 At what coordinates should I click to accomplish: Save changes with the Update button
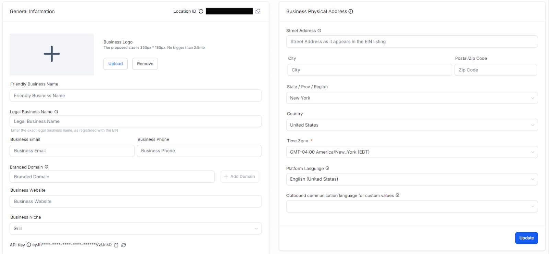coord(526,238)
